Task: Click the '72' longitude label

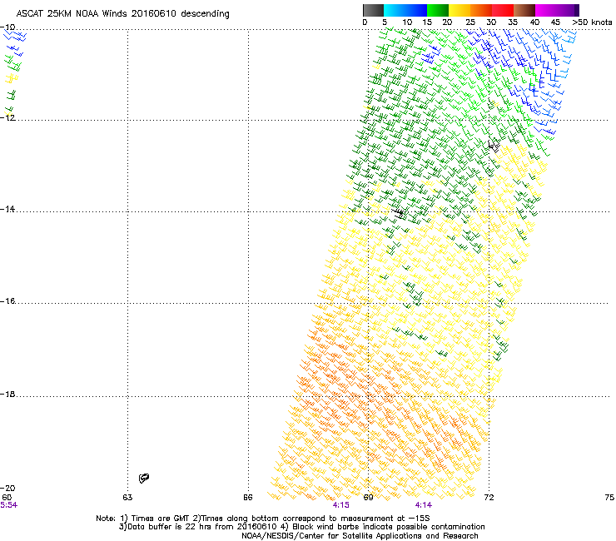Action: coord(489,498)
